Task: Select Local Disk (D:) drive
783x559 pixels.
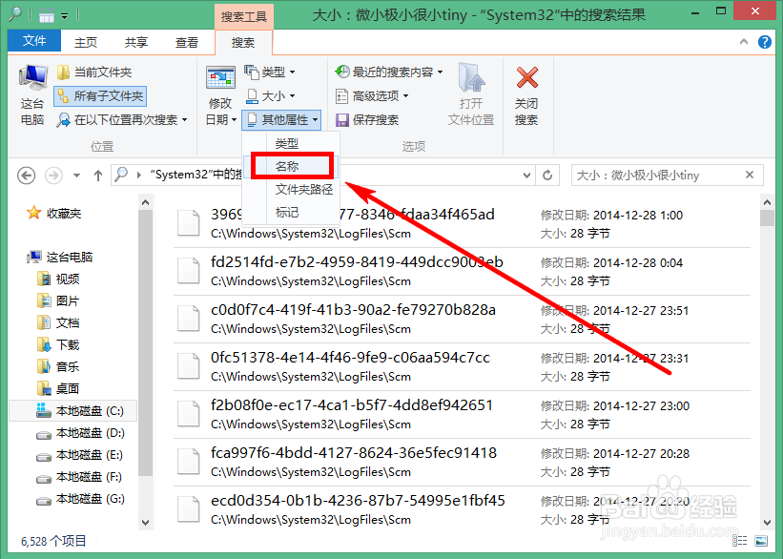Action: 81,433
